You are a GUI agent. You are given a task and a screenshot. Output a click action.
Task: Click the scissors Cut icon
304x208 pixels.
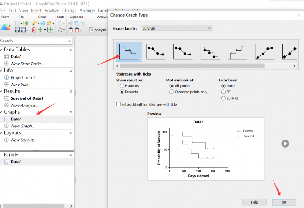(71, 23)
